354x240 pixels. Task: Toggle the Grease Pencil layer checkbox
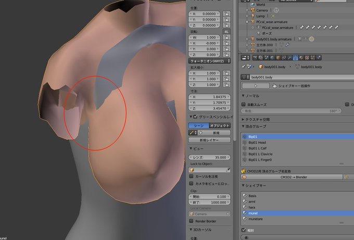[x=196, y=117]
